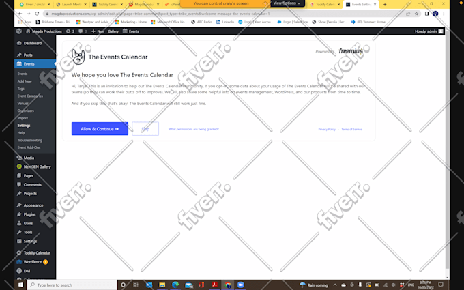
Task: Open Adobe Acrobat from taskbar
Action: [x=214, y=285]
